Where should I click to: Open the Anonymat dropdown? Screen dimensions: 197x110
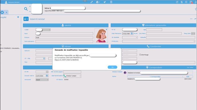pos(42,80)
